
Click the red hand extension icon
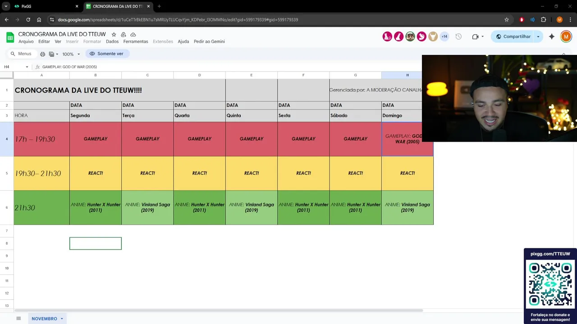click(522, 20)
